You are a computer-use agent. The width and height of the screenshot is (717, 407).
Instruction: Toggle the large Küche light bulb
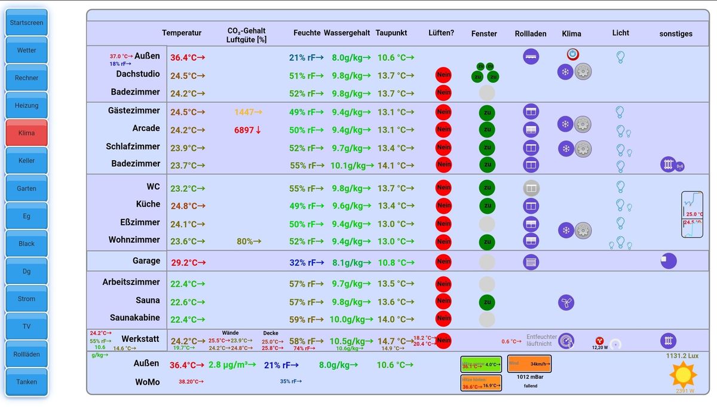620,204
